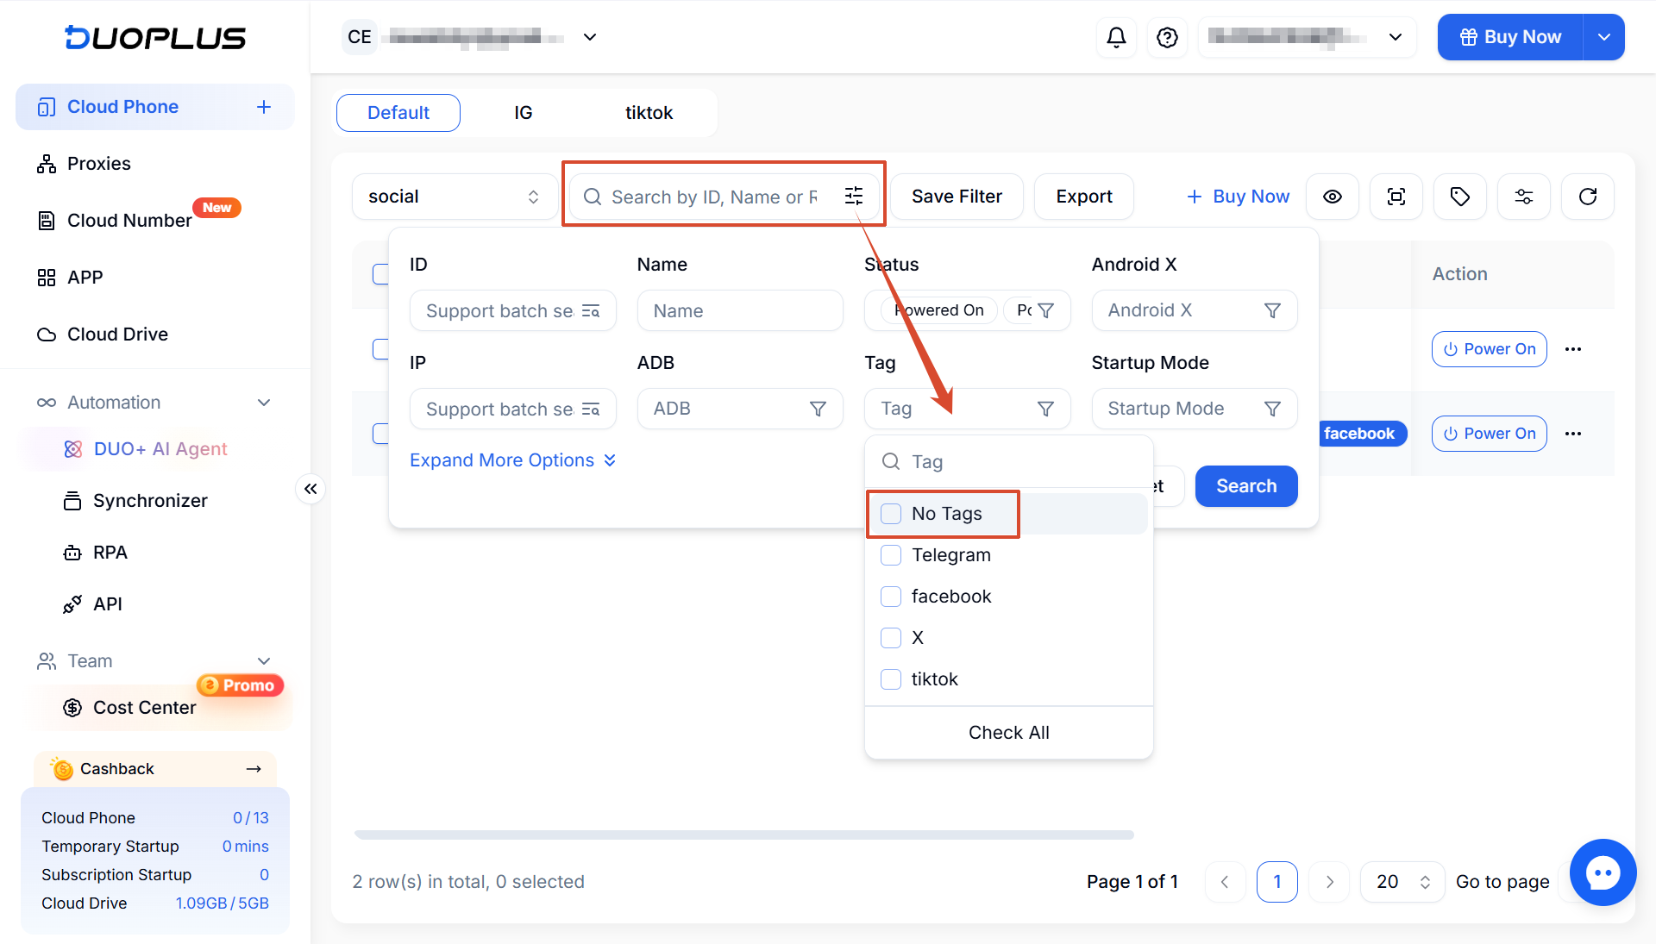This screenshot has width=1656, height=944.
Task: Open the ADB filter dropdown
Action: 740,409
